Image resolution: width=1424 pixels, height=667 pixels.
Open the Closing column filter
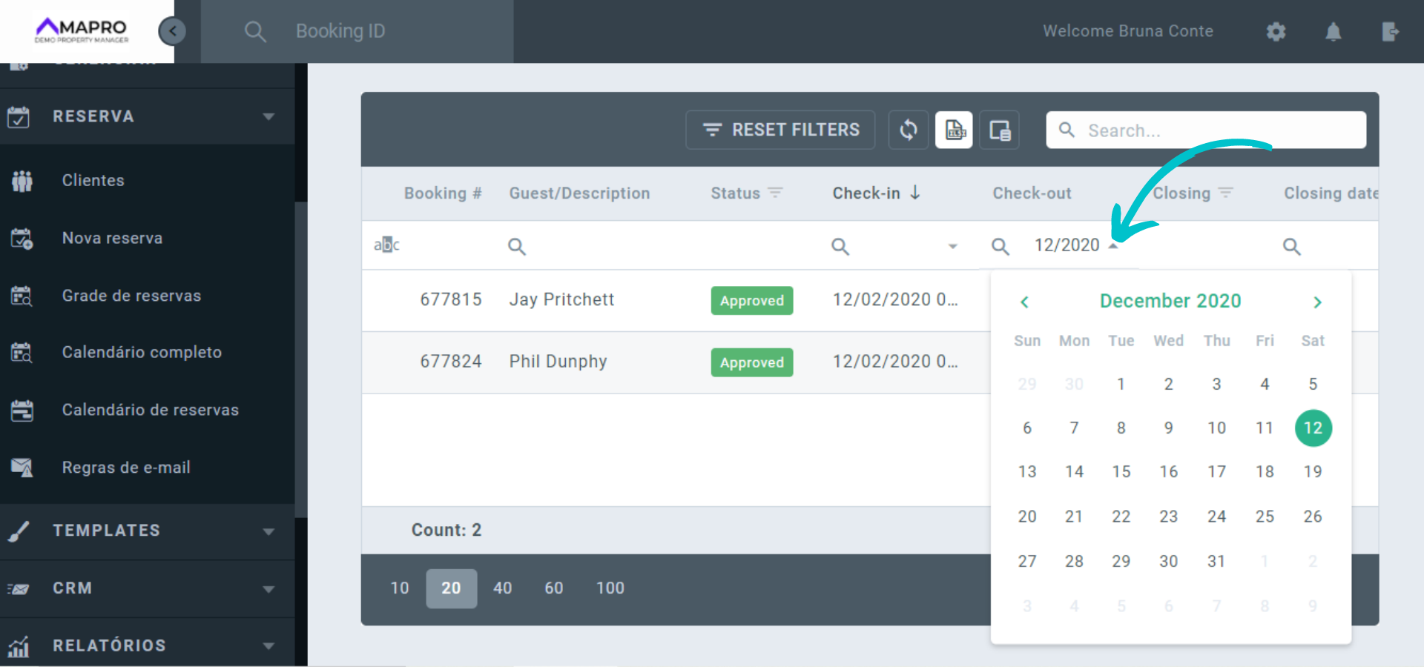(x=1226, y=193)
